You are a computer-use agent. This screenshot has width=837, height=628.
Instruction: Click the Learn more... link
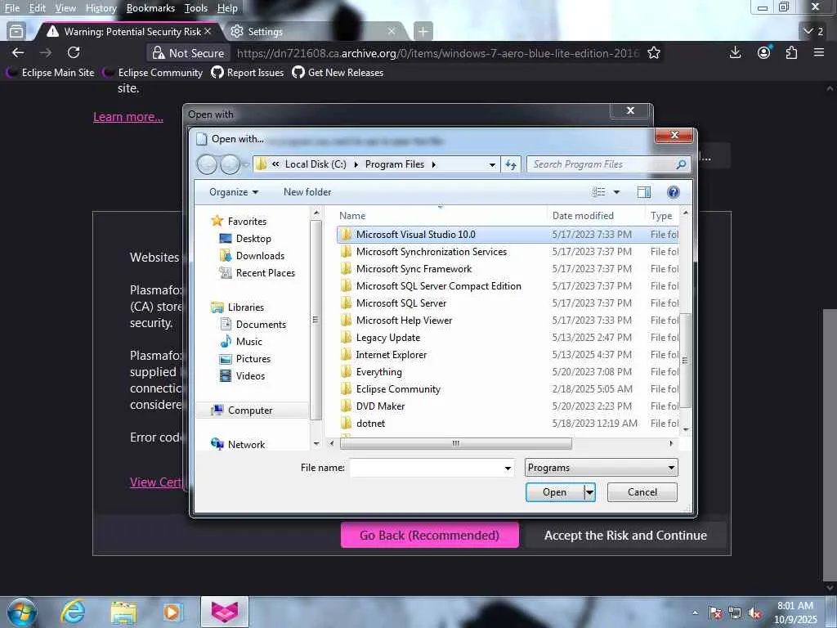(x=128, y=117)
